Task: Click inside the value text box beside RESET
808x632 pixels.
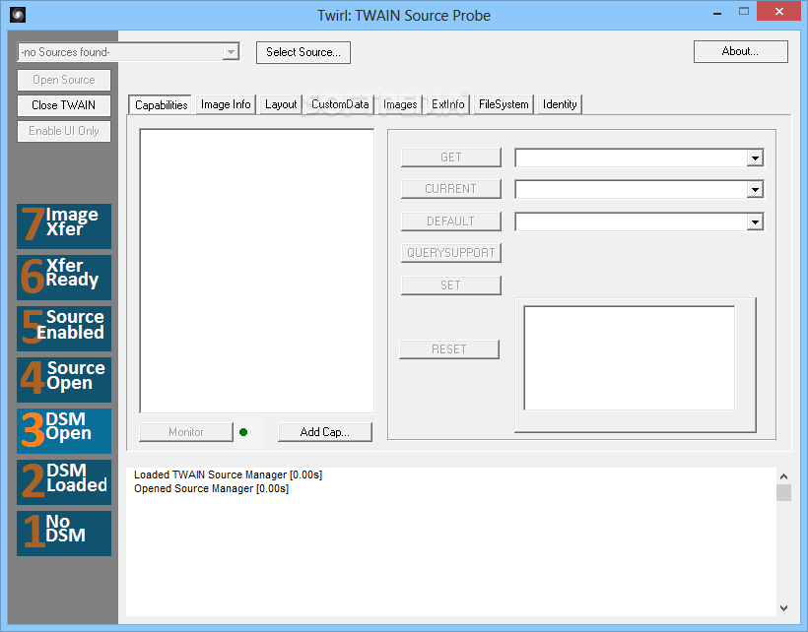Action: coord(630,358)
